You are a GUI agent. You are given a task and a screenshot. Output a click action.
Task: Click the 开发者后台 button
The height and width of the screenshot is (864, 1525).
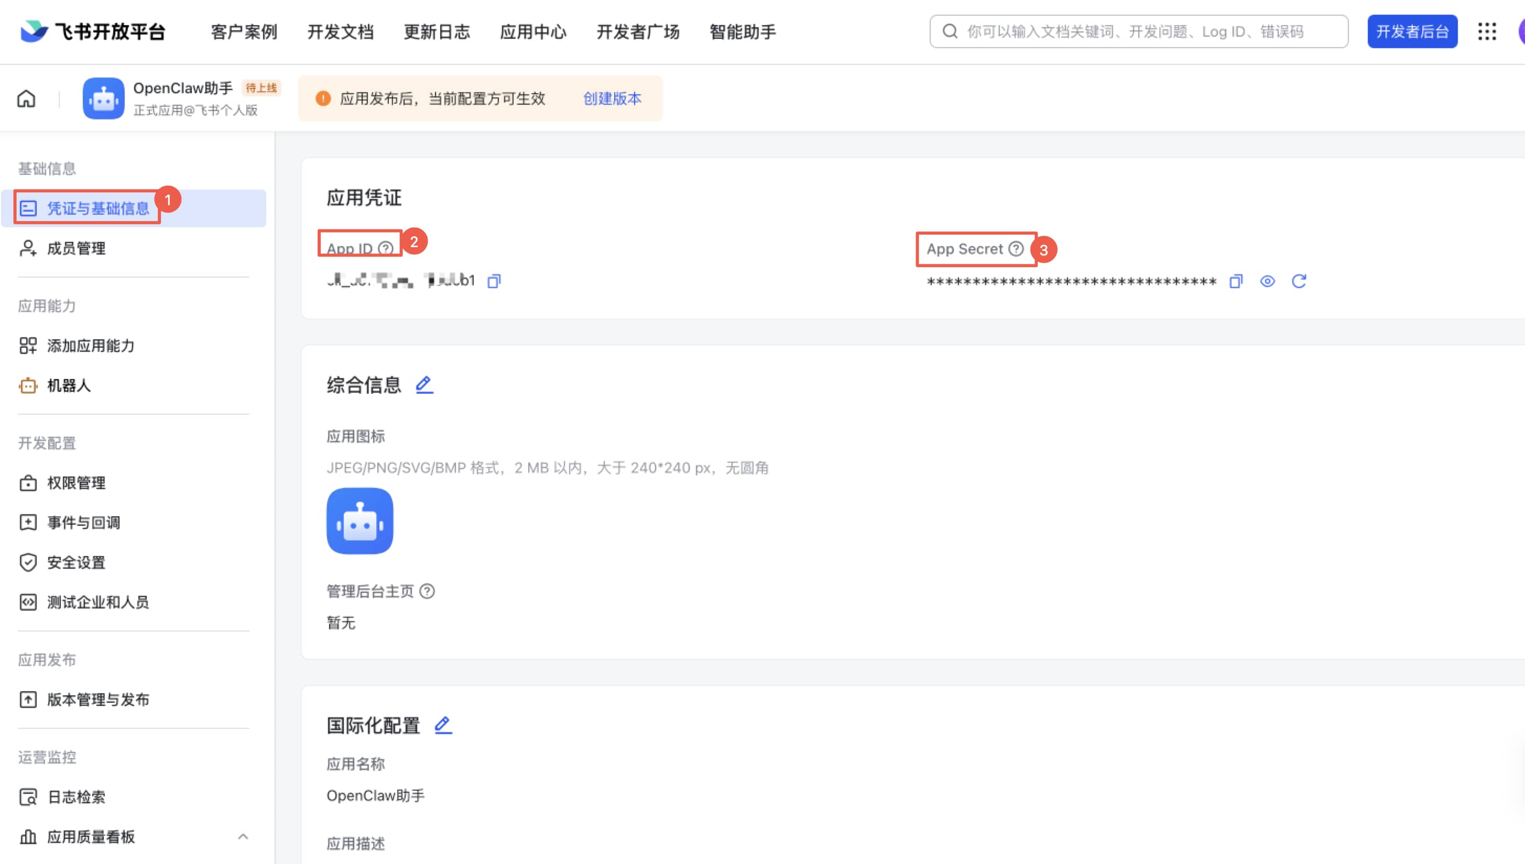(1412, 31)
